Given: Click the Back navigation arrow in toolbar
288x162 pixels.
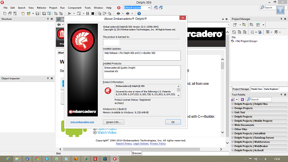Looking at the screenshot, I should click(x=118, y=13).
